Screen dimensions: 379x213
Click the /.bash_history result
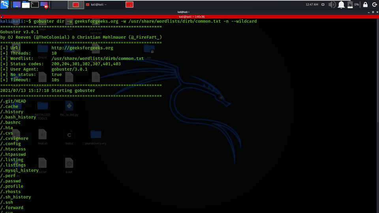18,117
